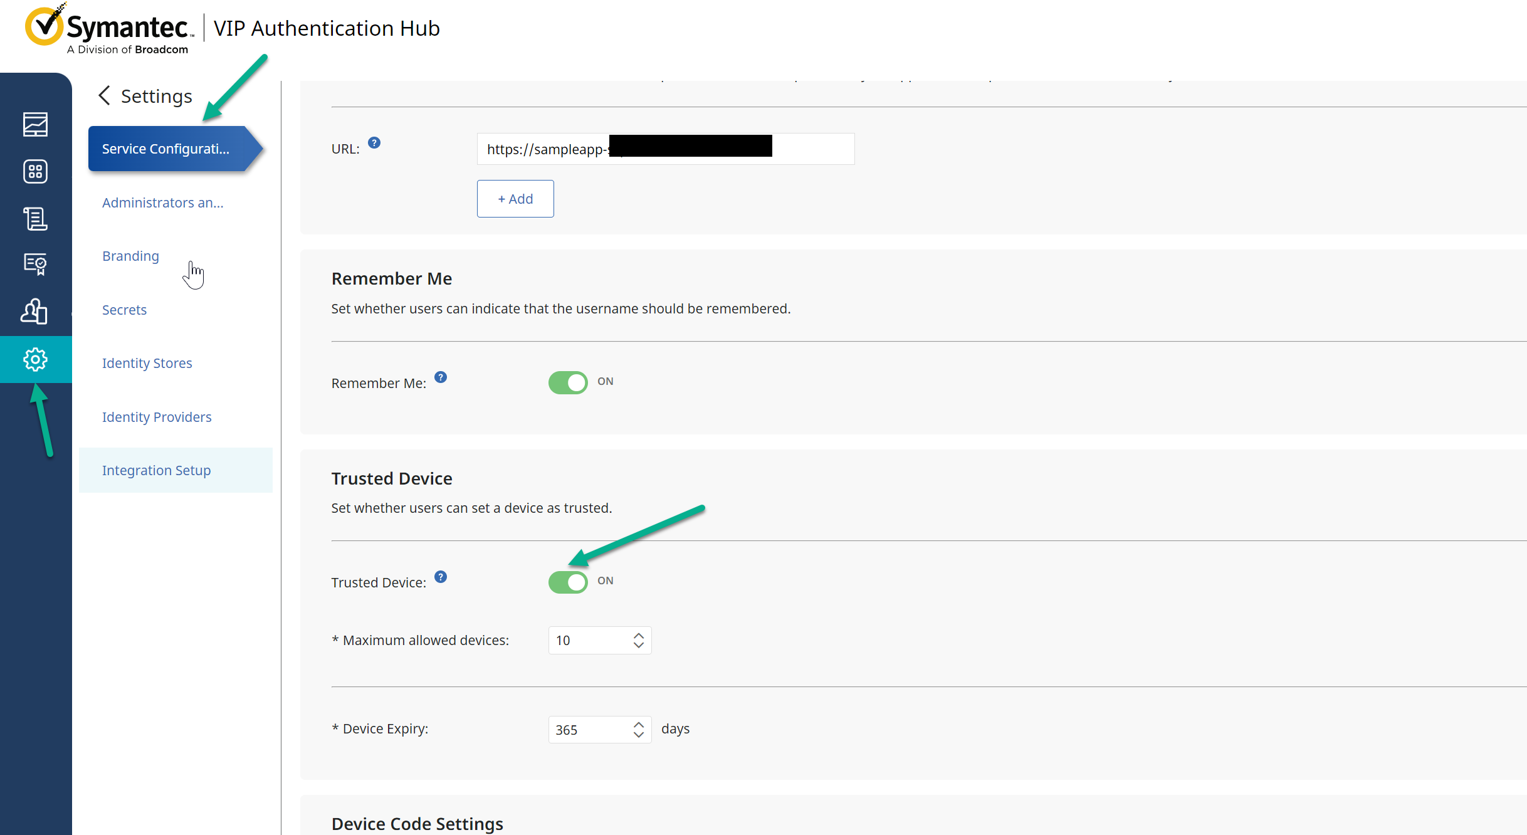
Task: Disable the Trusted Device toggle
Action: [x=568, y=582]
